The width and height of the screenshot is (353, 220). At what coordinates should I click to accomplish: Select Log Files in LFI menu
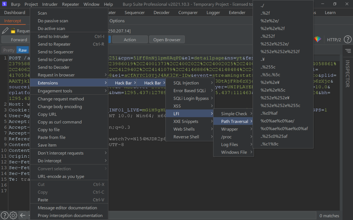[234, 144]
